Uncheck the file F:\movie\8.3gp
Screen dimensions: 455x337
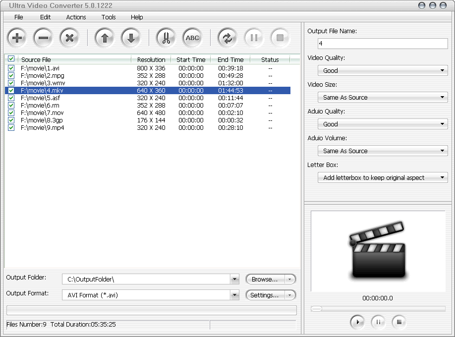pos(11,120)
